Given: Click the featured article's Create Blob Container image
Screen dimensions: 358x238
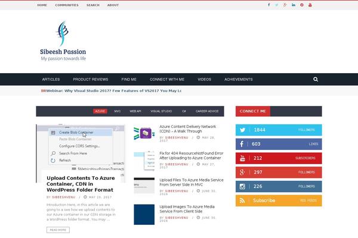Looking at the screenshot, I should click(81, 147).
